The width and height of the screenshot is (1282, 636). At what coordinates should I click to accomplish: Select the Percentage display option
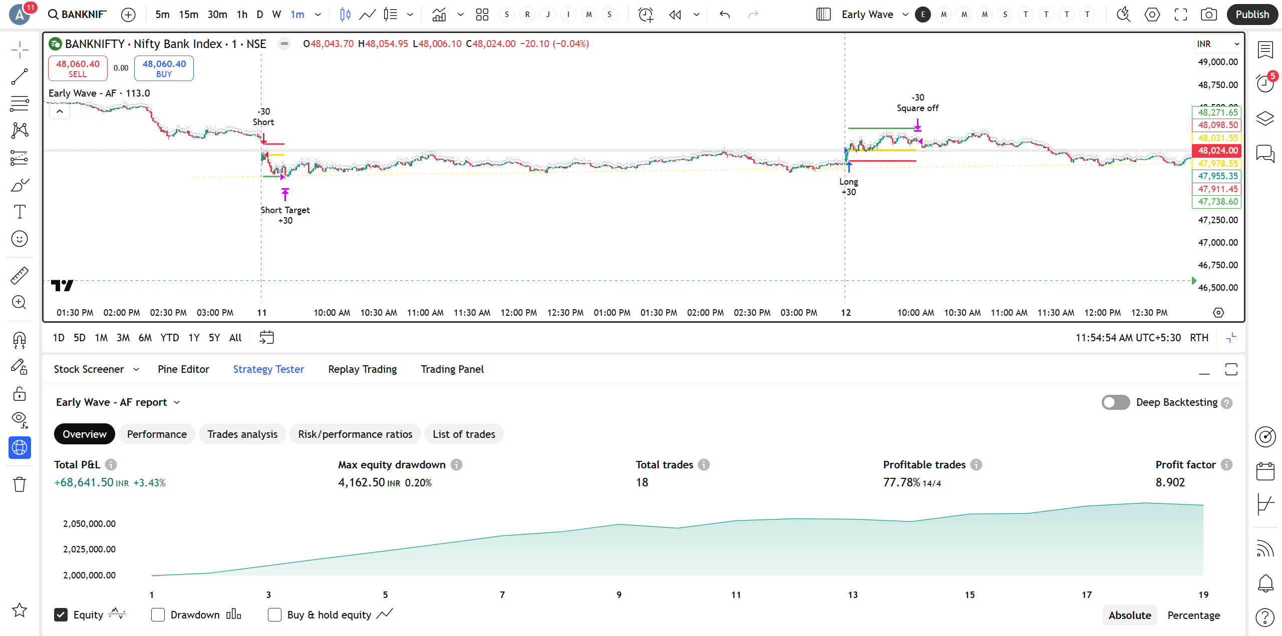tap(1193, 615)
